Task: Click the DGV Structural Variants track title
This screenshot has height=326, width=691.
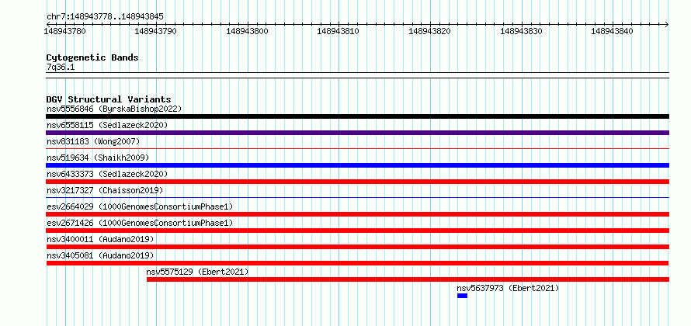Action: (x=109, y=99)
